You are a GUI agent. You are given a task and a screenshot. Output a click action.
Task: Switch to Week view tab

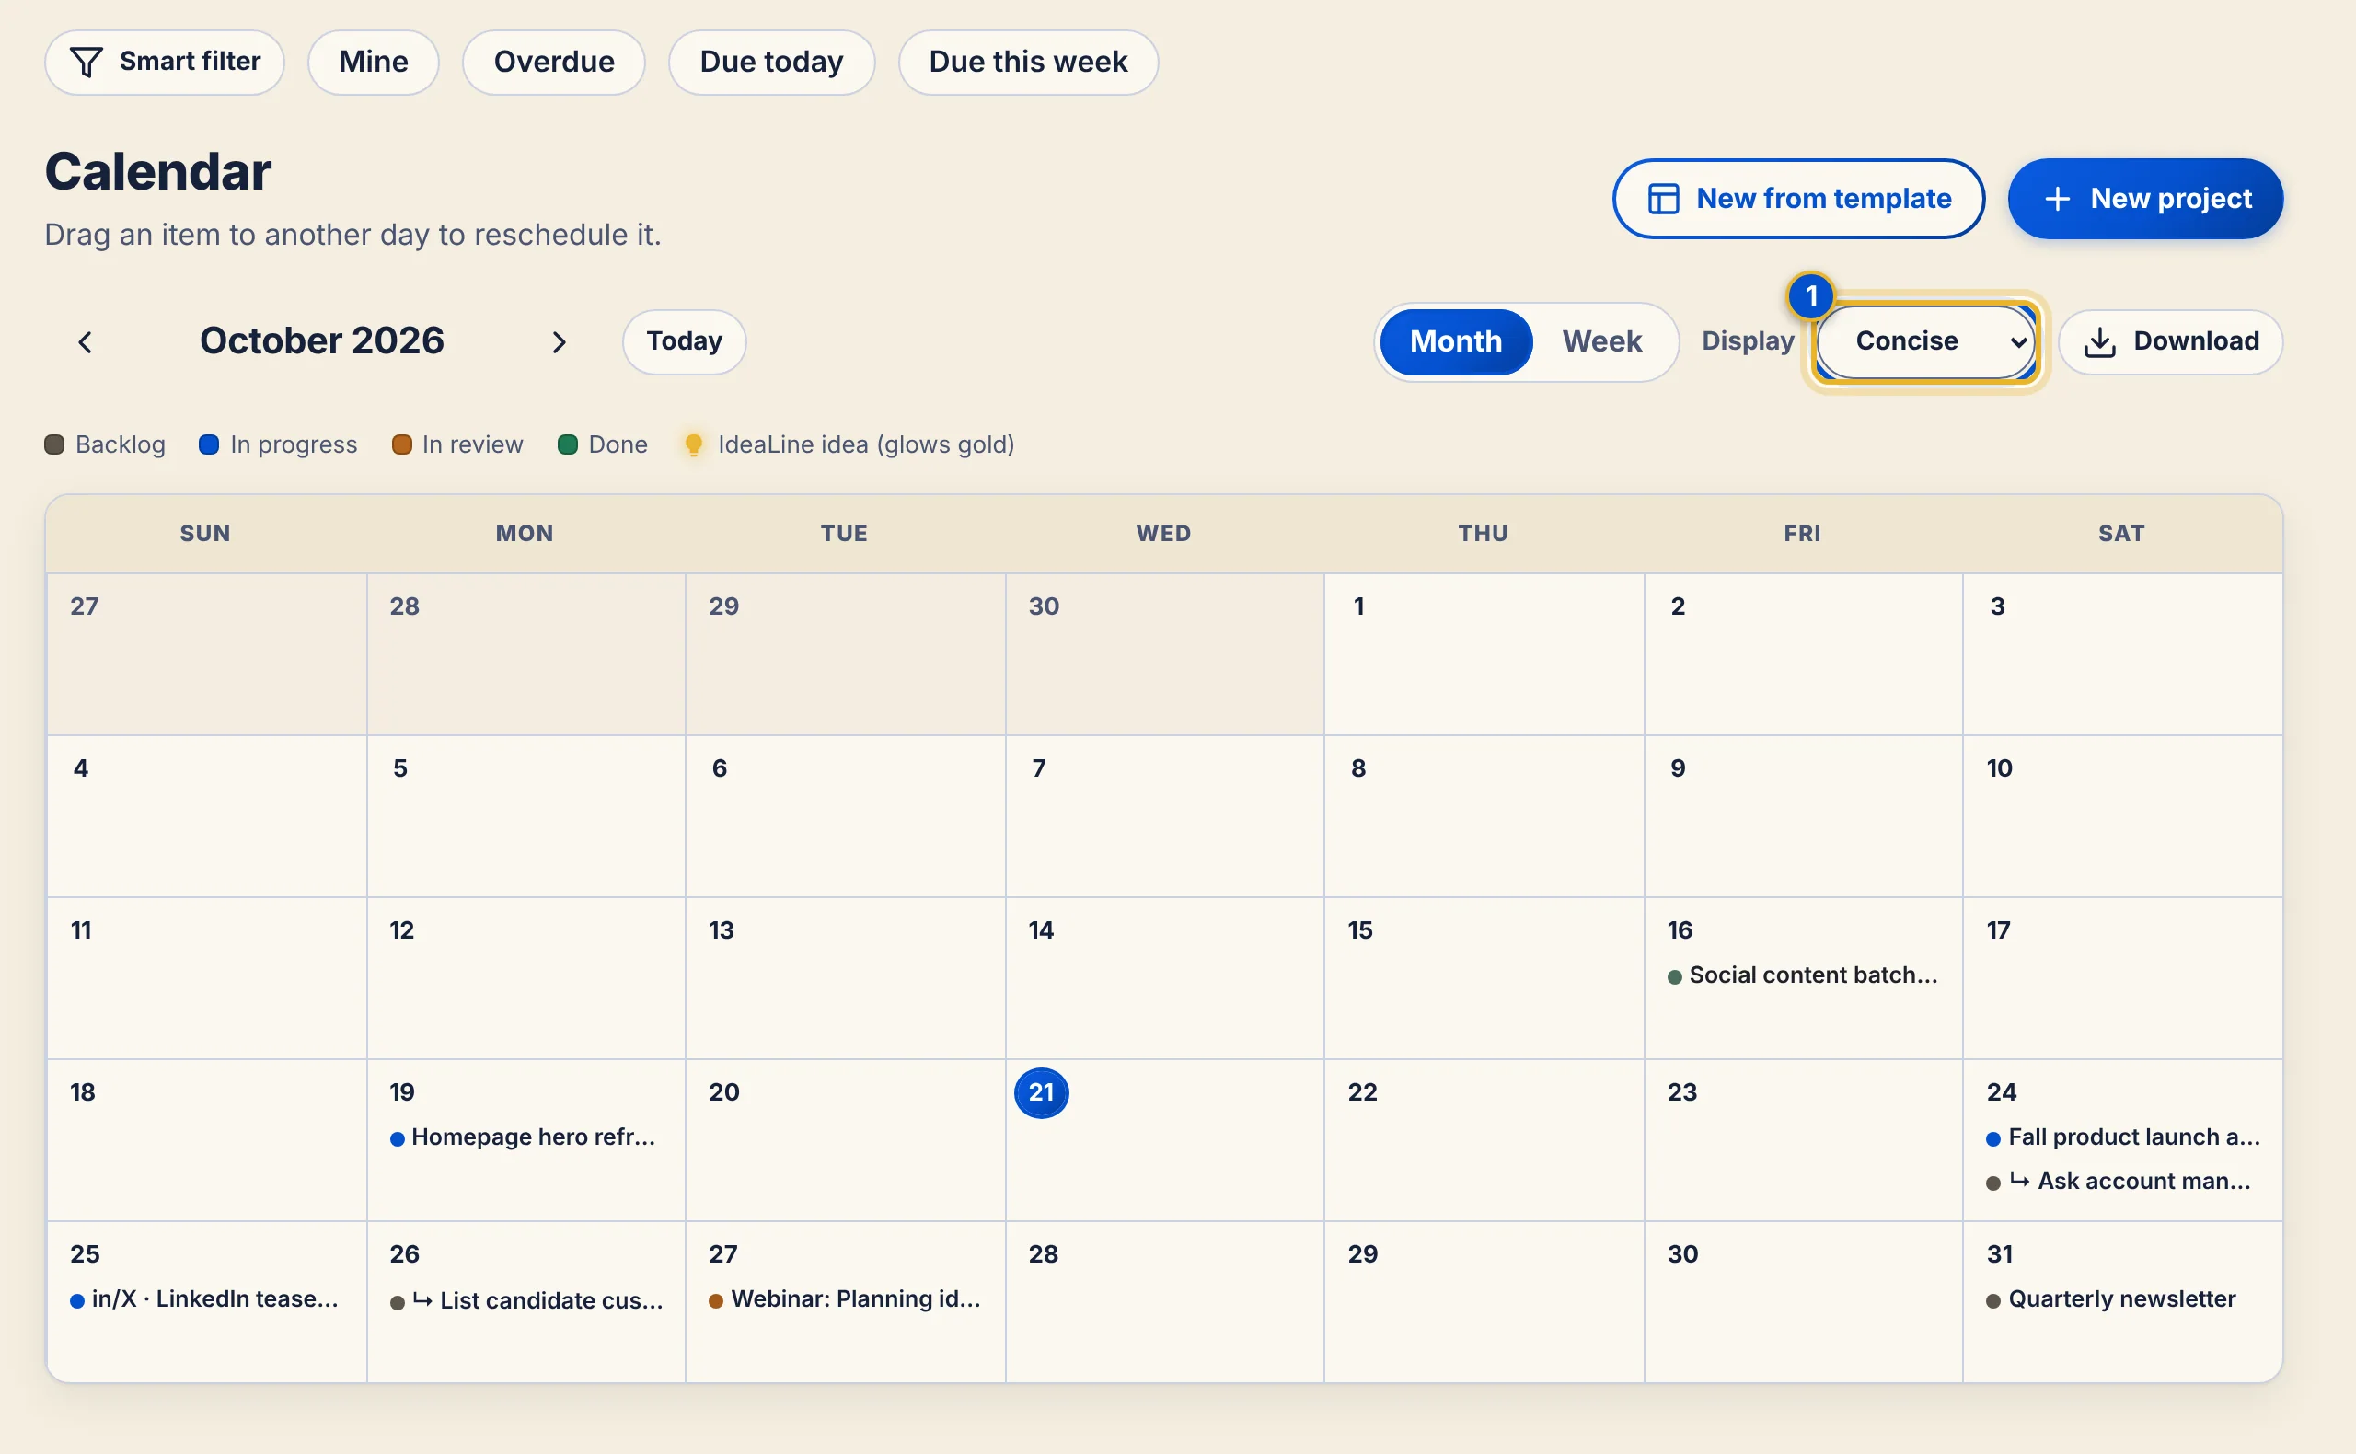pyautogui.click(x=1602, y=341)
